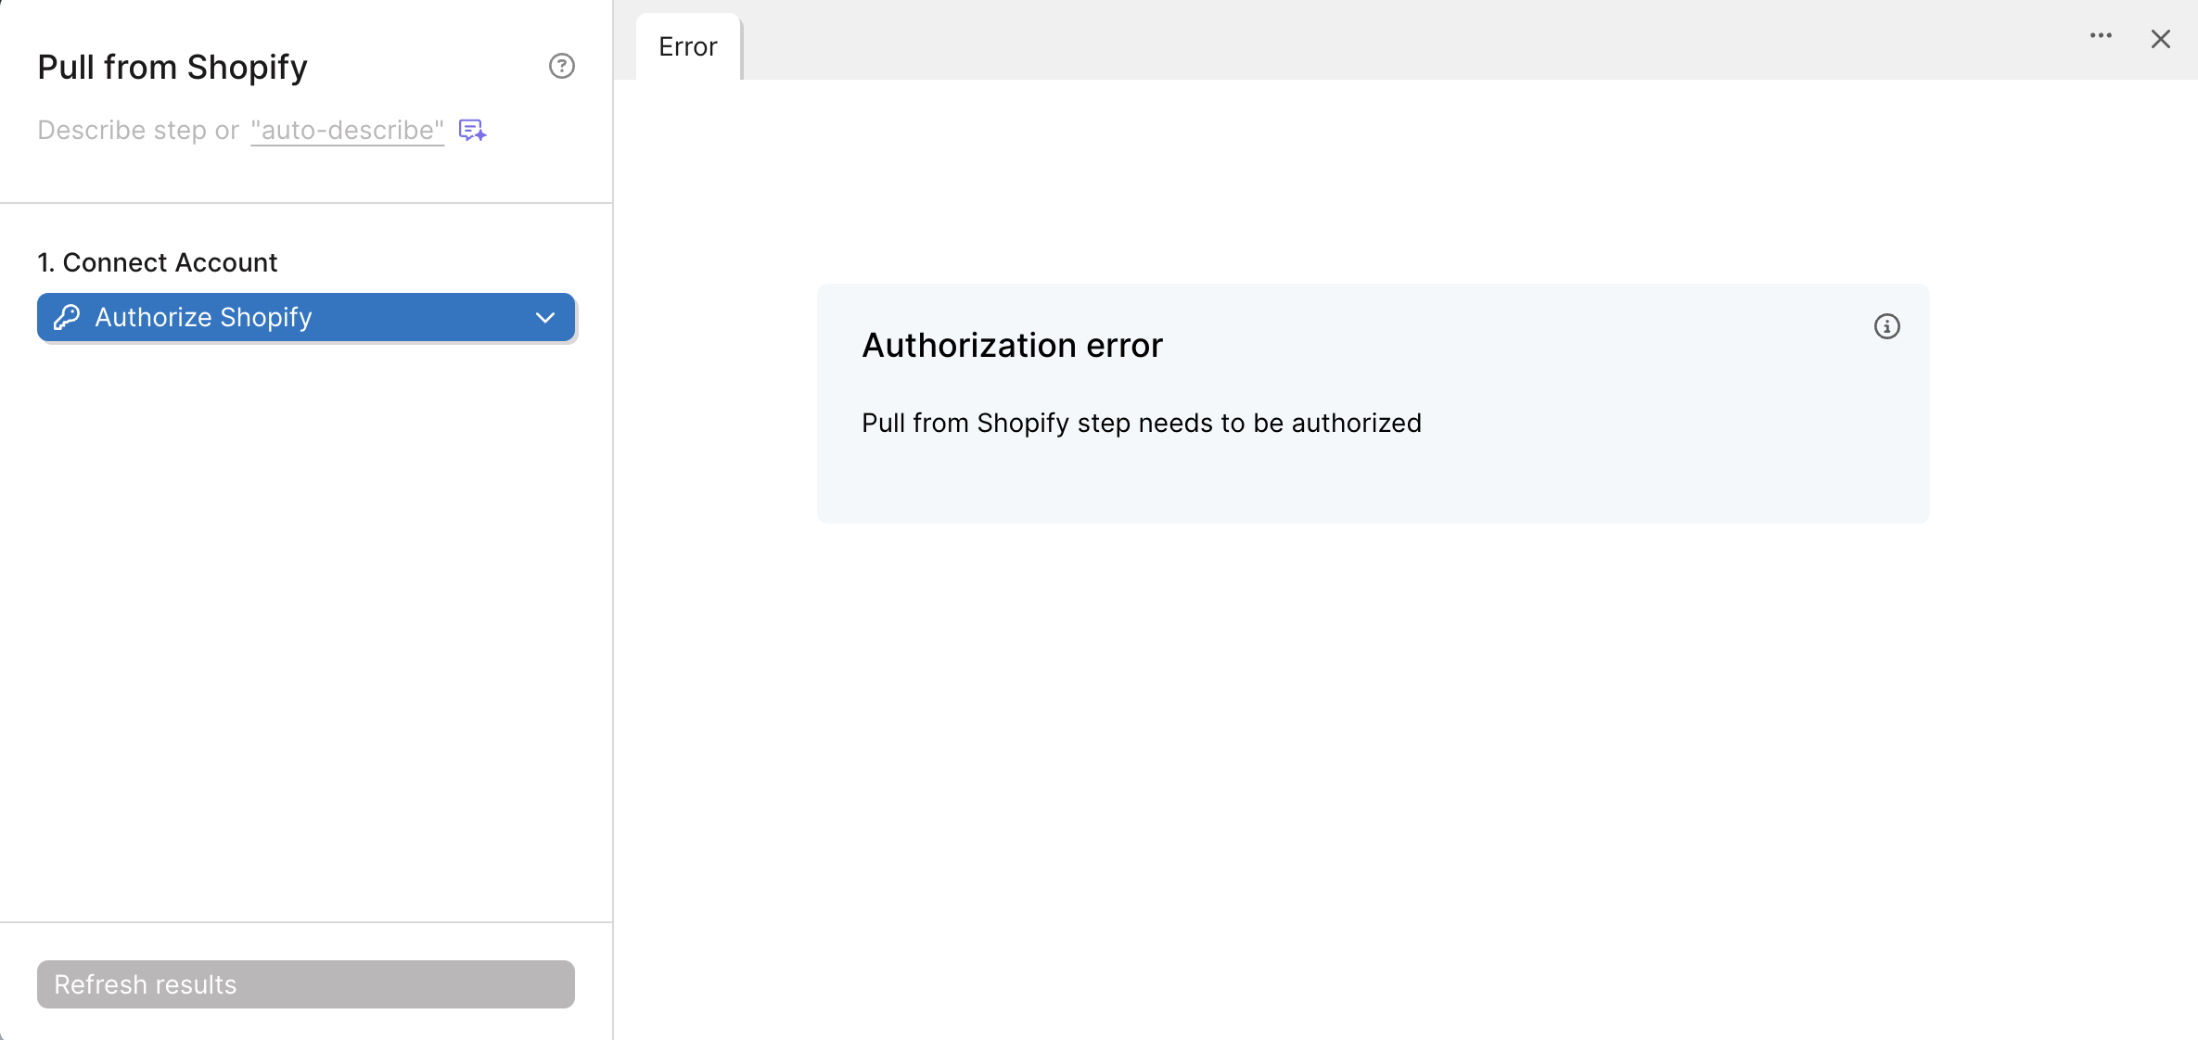Expand the Authorize Shopify dropdown chevron
Image resolution: width=2198 pixels, height=1040 pixels.
545,317
